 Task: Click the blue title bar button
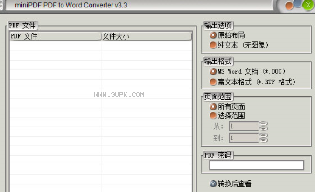pos(298,4)
